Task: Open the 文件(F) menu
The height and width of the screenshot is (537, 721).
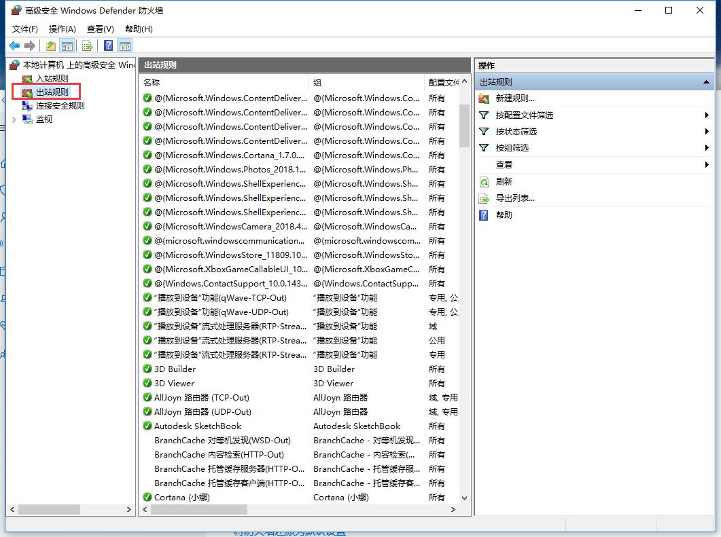Action: (x=25, y=29)
